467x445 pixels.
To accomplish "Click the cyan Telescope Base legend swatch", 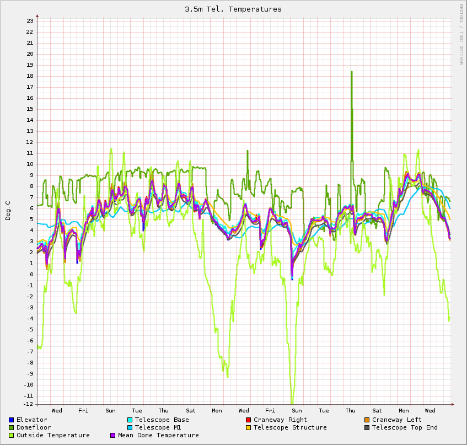I will (130, 420).
